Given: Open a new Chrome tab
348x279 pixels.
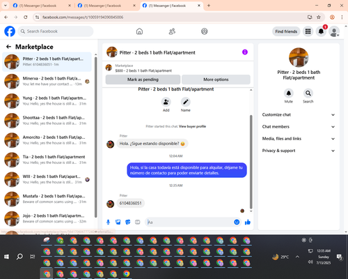Looking at the screenshot, I should pyautogui.click(x=209, y=6).
